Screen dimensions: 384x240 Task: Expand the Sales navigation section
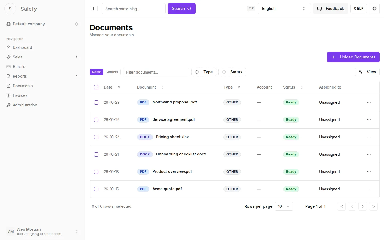(43, 57)
